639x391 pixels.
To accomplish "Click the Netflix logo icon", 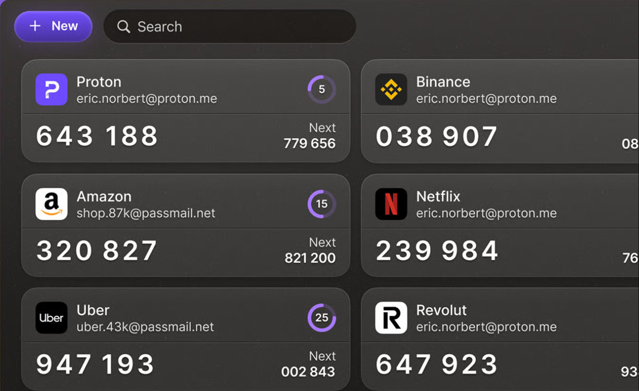I will pyautogui.click(x=391, y=204).
